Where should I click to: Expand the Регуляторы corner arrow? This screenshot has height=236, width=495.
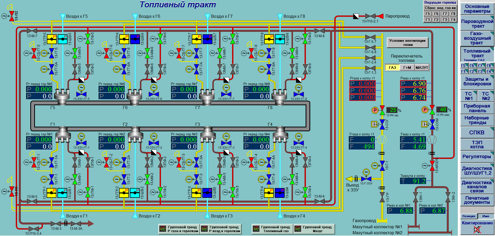coord(492,153)
